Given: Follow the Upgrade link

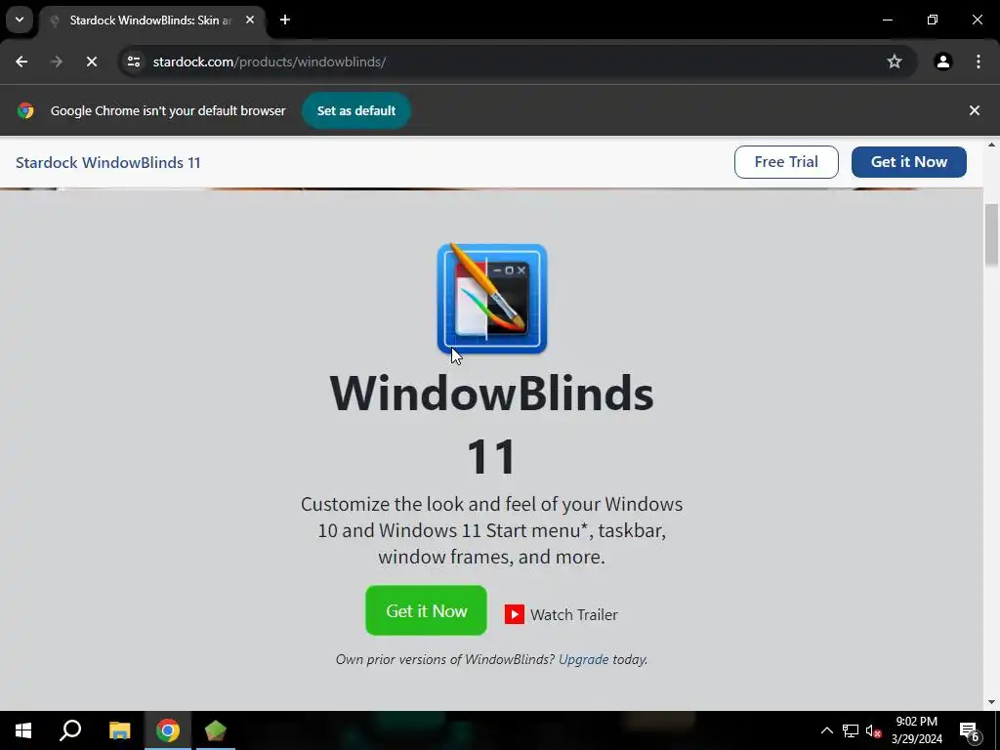Looking at the screenshot, I should tap(584, 659).
